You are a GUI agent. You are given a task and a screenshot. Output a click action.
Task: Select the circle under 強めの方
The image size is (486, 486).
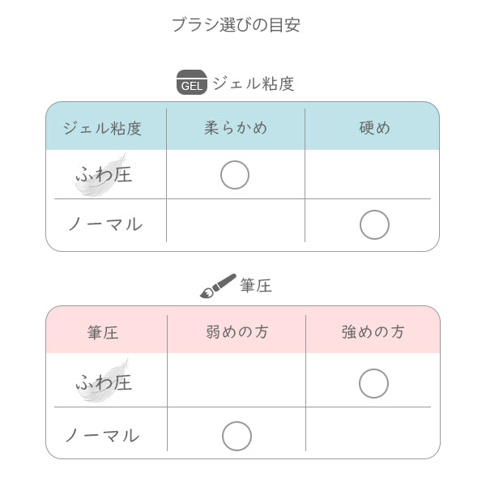373,383
